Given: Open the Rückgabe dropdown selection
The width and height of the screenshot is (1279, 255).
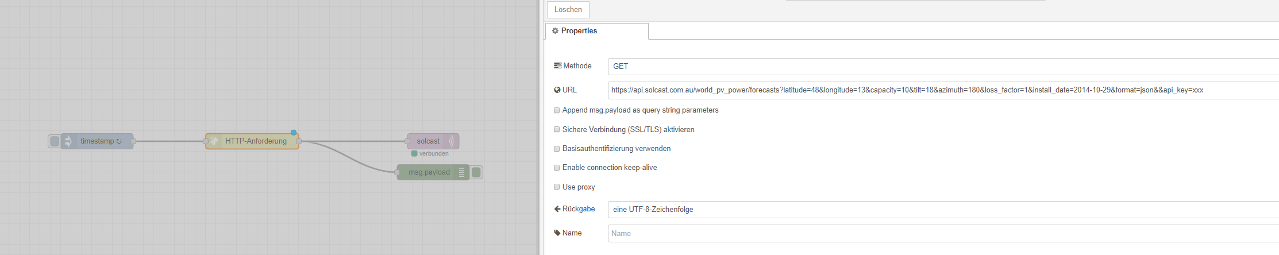Looking at the screenshot, I should (942, 210).
